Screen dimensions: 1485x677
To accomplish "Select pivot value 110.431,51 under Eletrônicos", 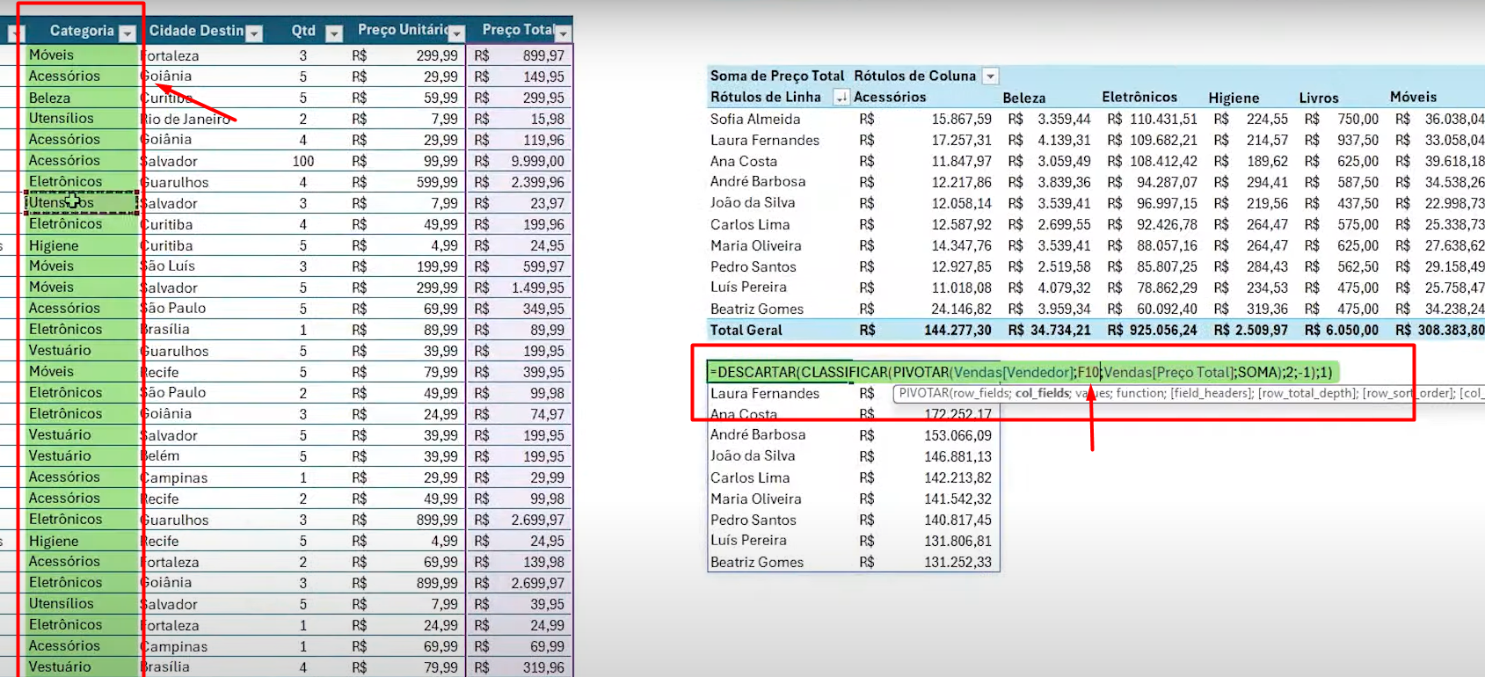I will click(1164, 119).
